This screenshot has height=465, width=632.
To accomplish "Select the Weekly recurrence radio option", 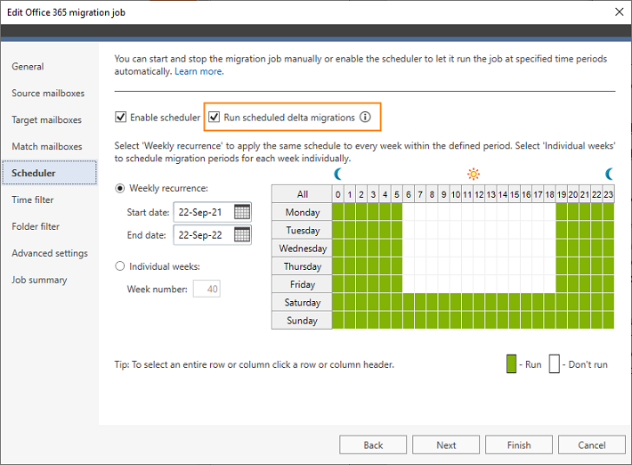I will click(119, 188).
